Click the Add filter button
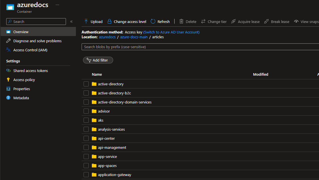This screenshot has height=180, width=319. click(98, 60)
